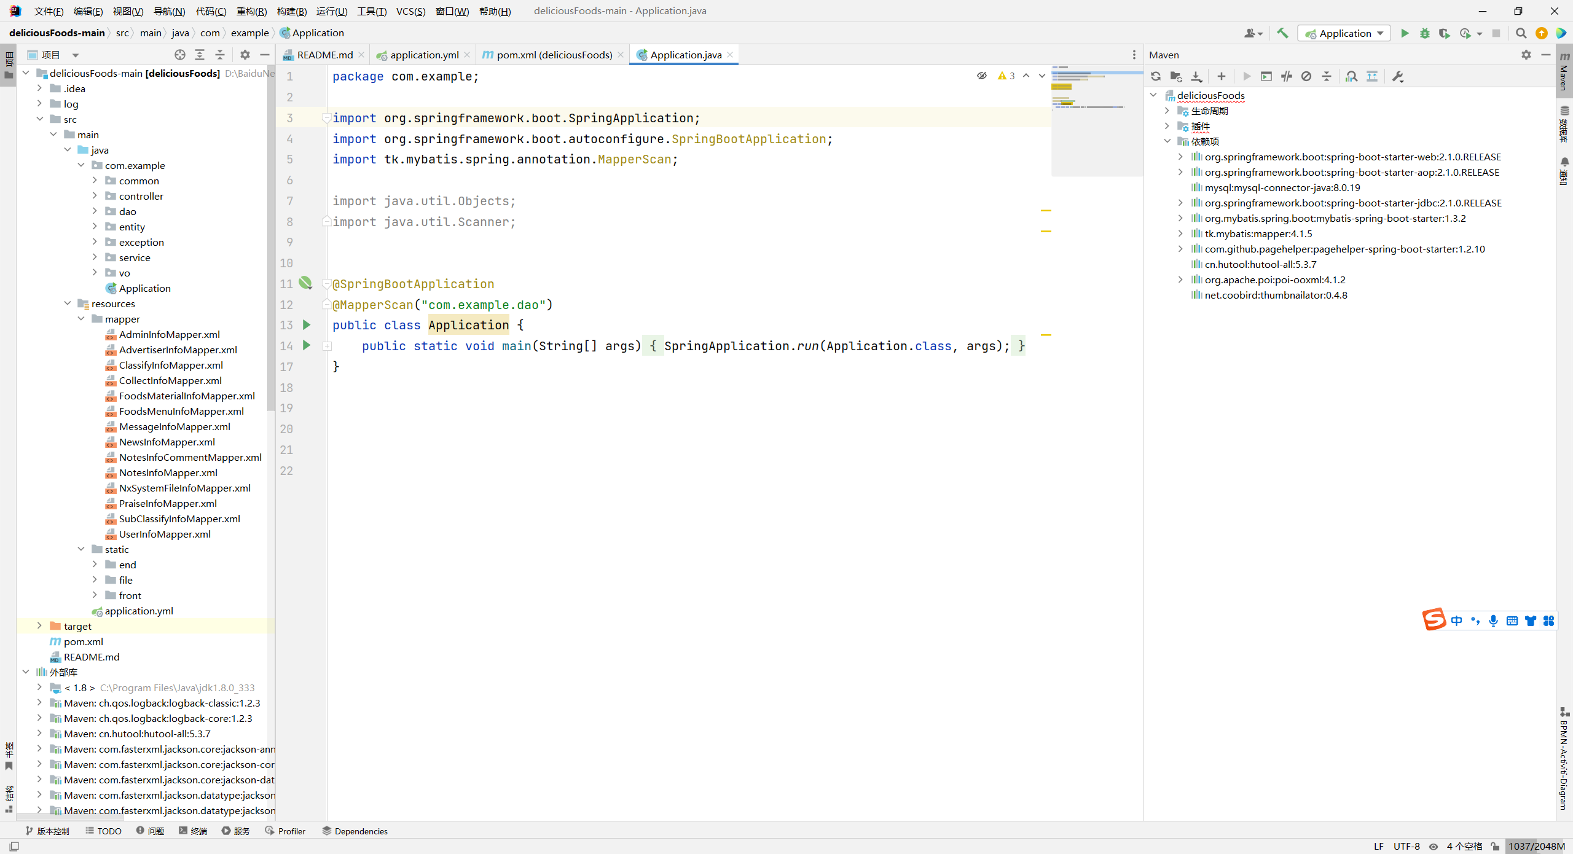Viewport: 1573px width, 854px height.
Task: Click Sogou input method logo
Action: click(1434, 619)
